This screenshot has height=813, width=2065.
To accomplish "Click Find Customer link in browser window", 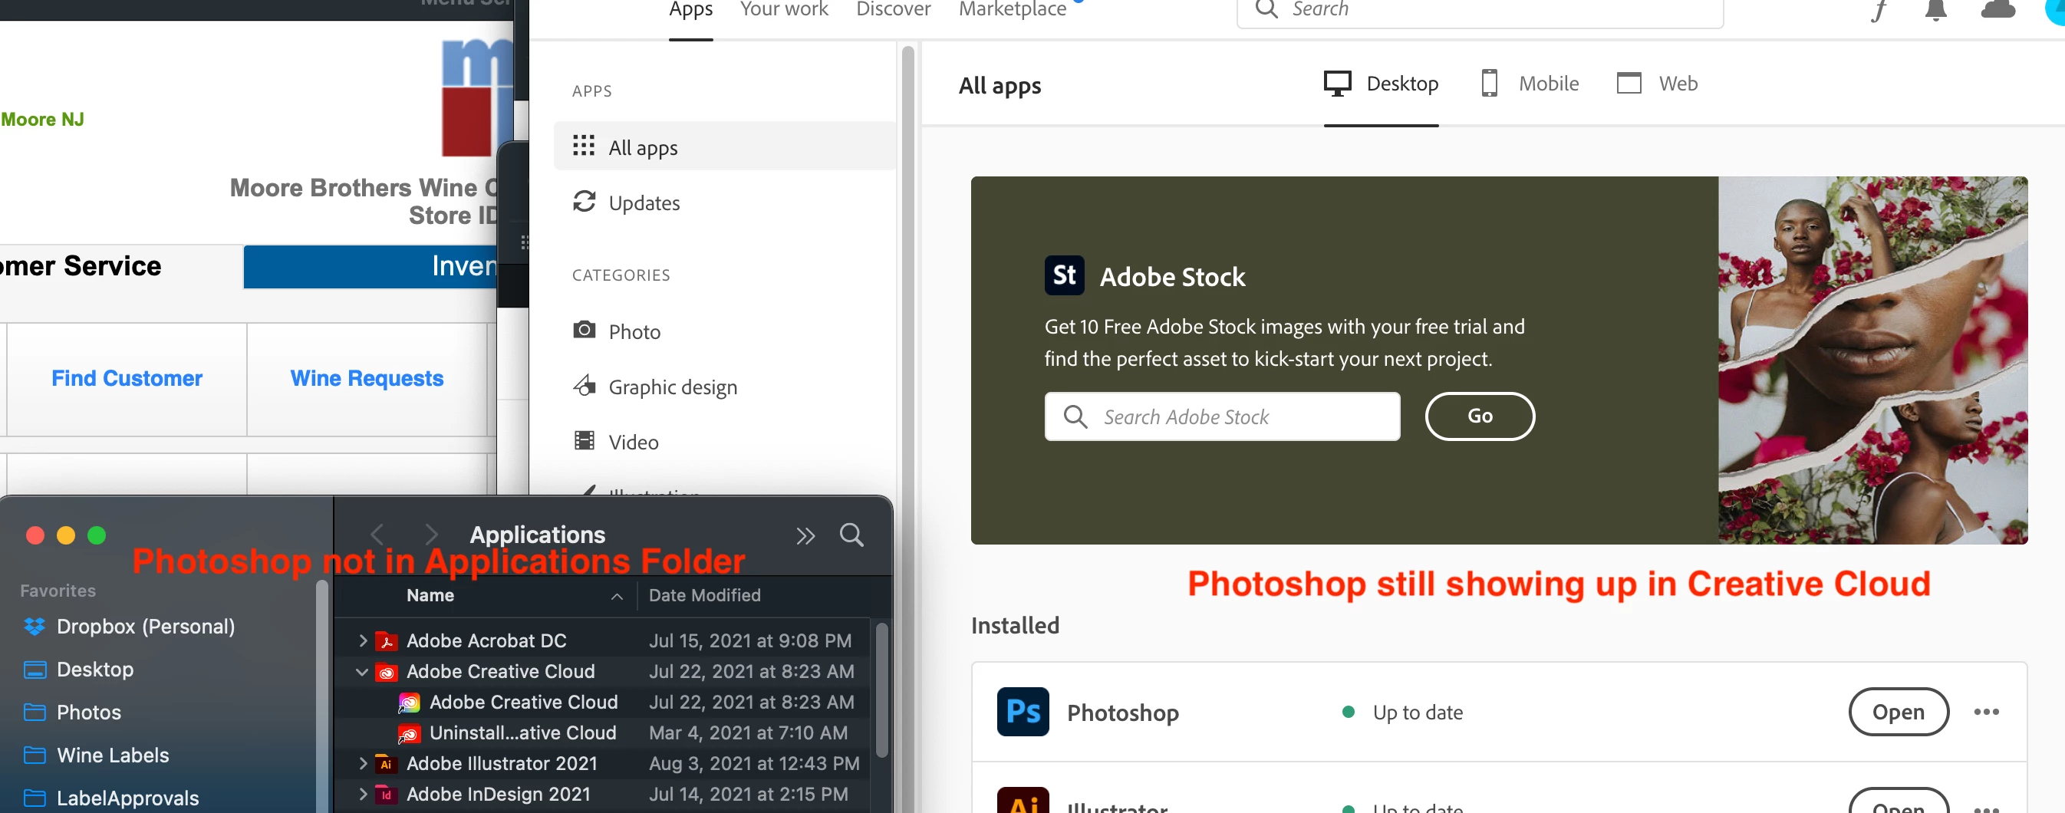I will tap(127, 377).
